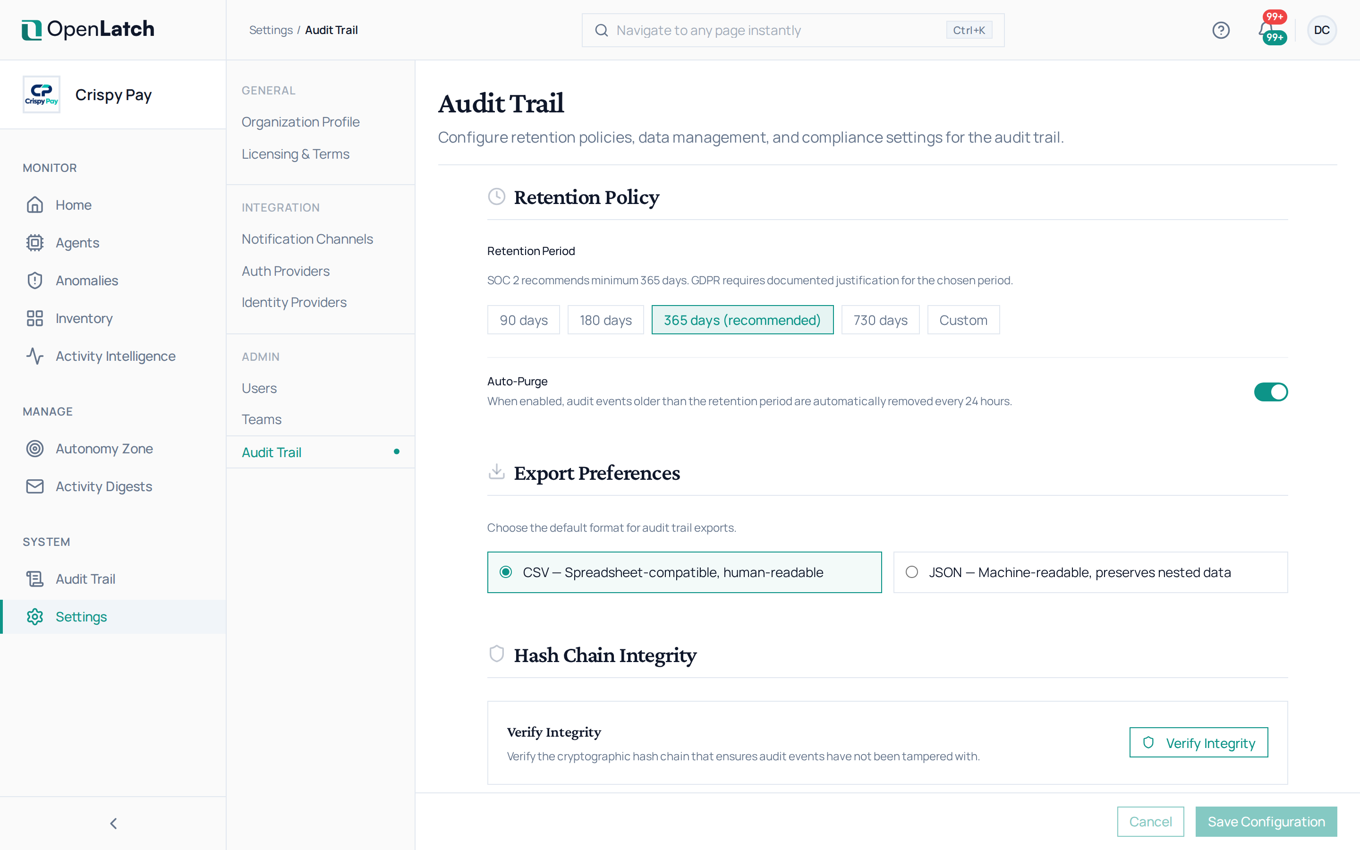This screenshot has height=850, width=1360.
Task: Click the Ctrl+K shortcut badge
Action: [969, 30]
